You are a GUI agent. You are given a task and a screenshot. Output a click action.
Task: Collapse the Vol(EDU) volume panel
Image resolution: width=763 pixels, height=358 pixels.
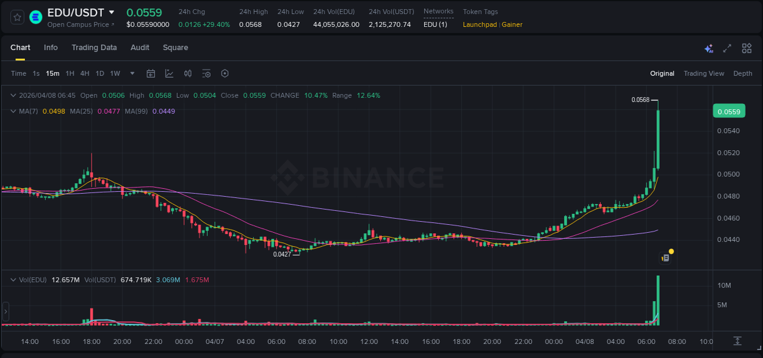pos(13,279)
